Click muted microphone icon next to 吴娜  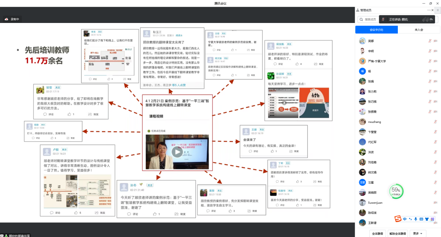(430, 41)
